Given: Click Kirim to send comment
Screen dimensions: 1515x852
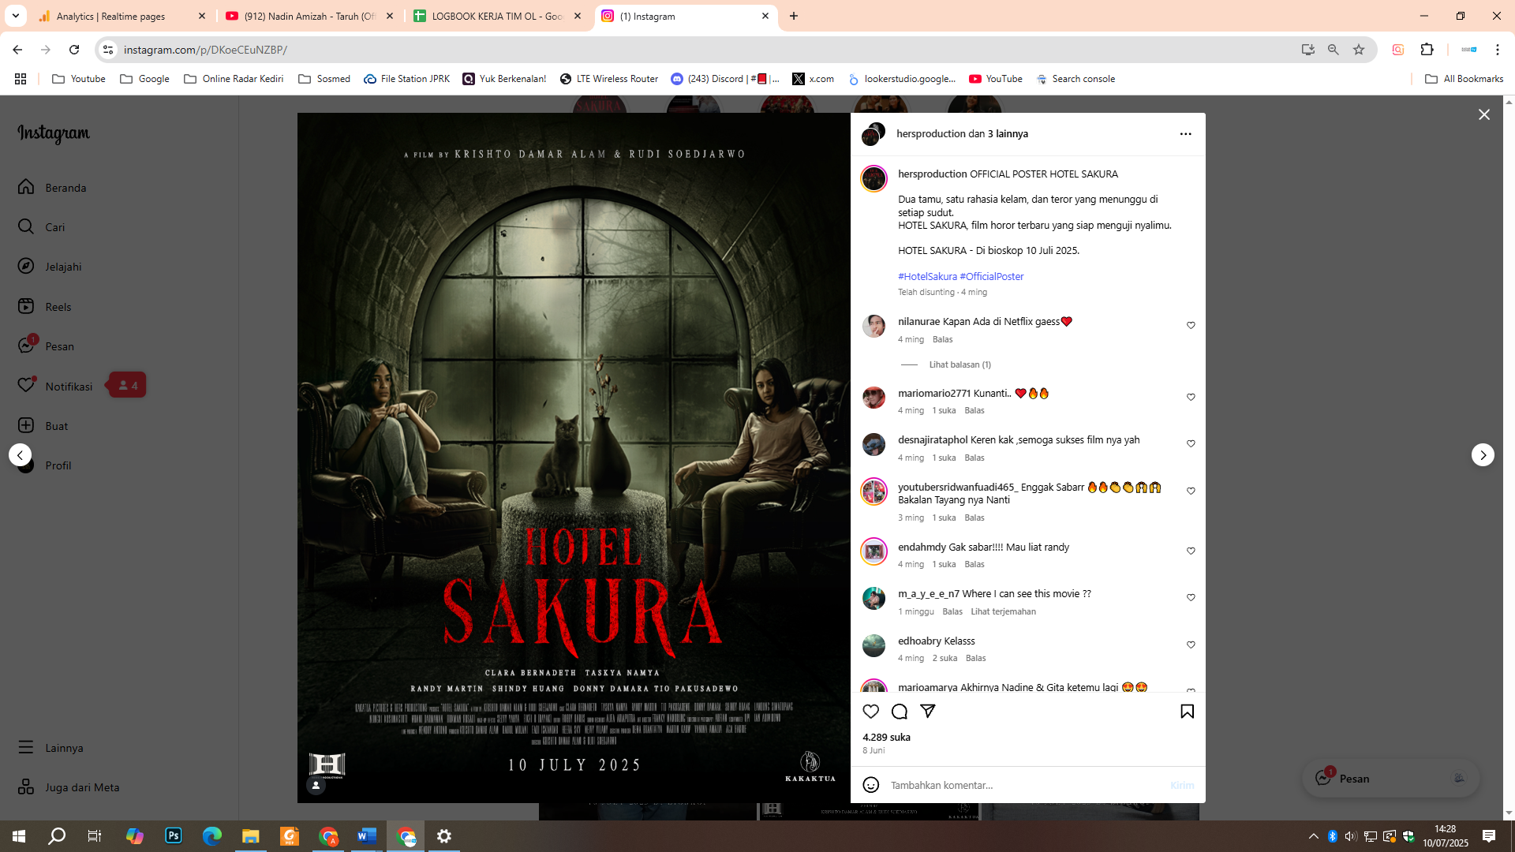Looking at the screenshot, I should tap(1182, 785).
